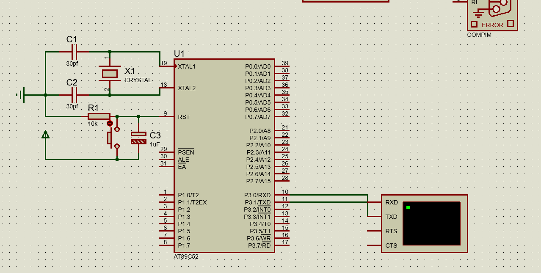
Task: Click the reset push button symbol
Action: coord(113,138)
